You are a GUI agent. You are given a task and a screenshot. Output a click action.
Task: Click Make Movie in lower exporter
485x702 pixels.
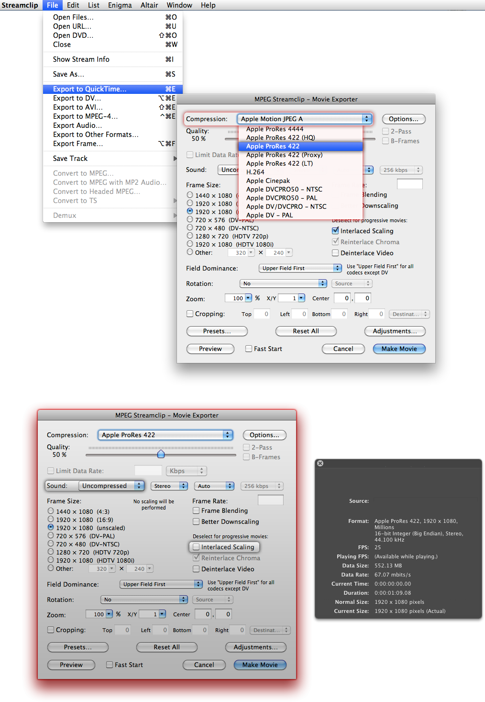coord(260,665)
